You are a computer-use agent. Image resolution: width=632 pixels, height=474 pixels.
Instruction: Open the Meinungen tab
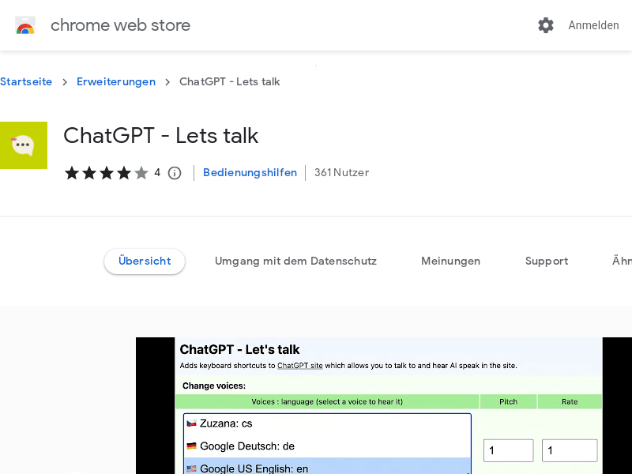pyautogui.click(x=450, y=261)
